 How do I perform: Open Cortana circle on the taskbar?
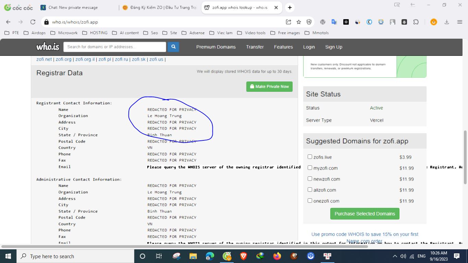point(143,256)
